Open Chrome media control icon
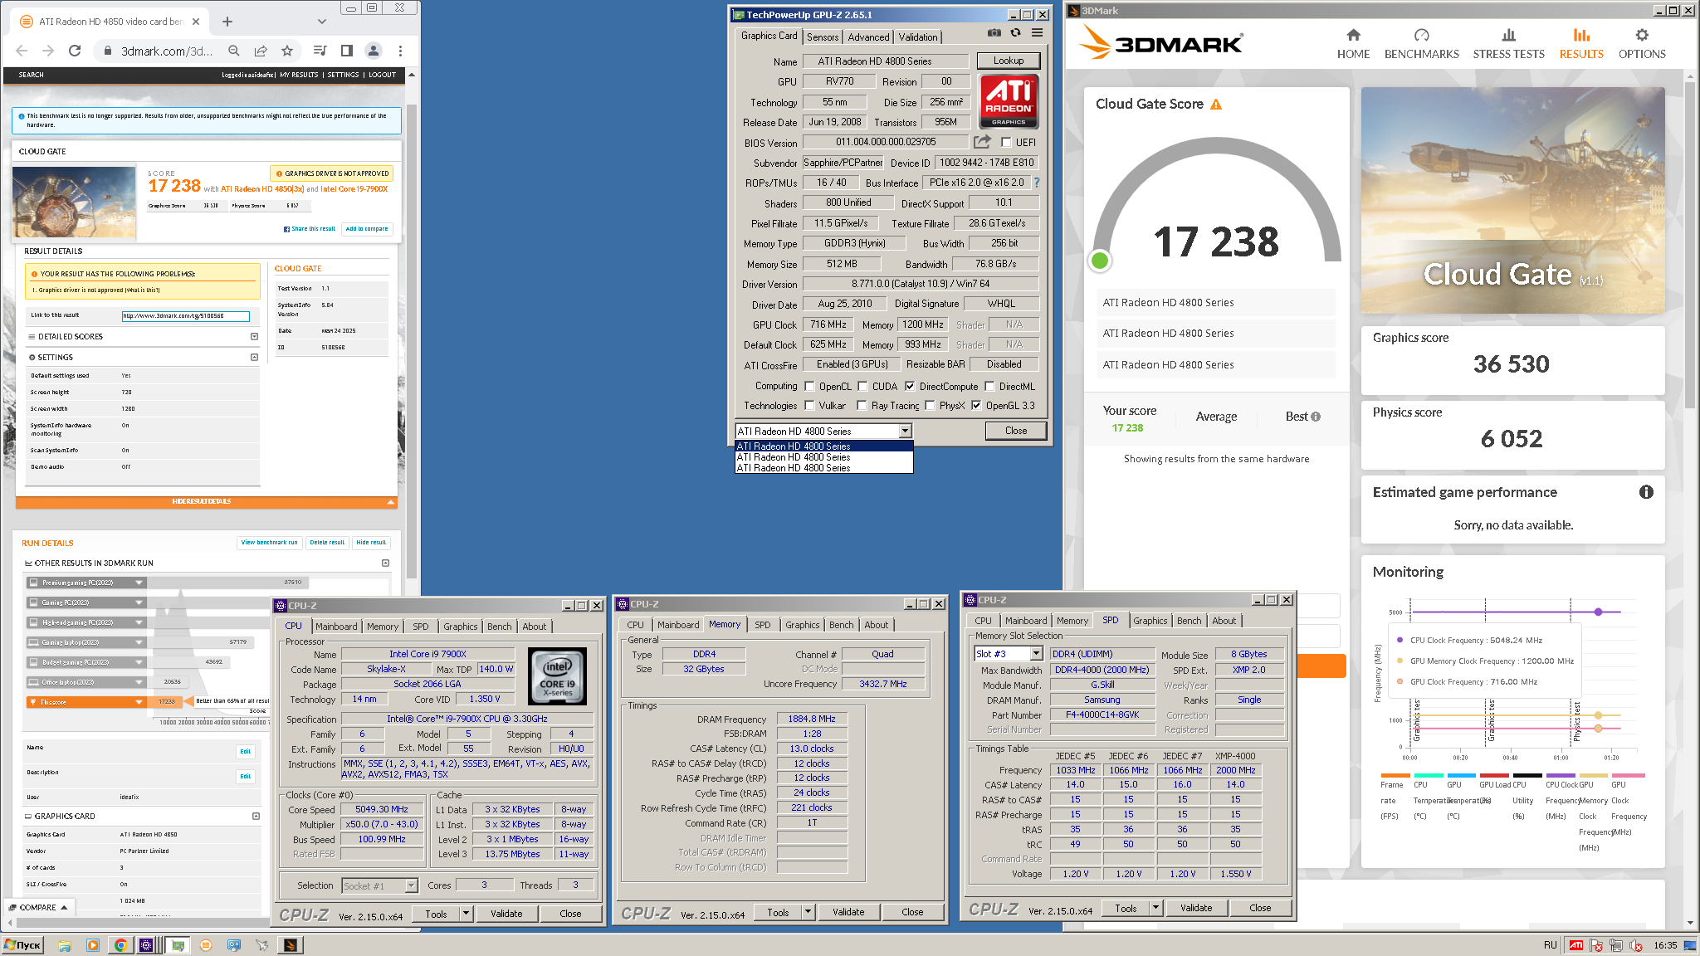This screenshot has width=1700, height=956. (x=320, y=51)
